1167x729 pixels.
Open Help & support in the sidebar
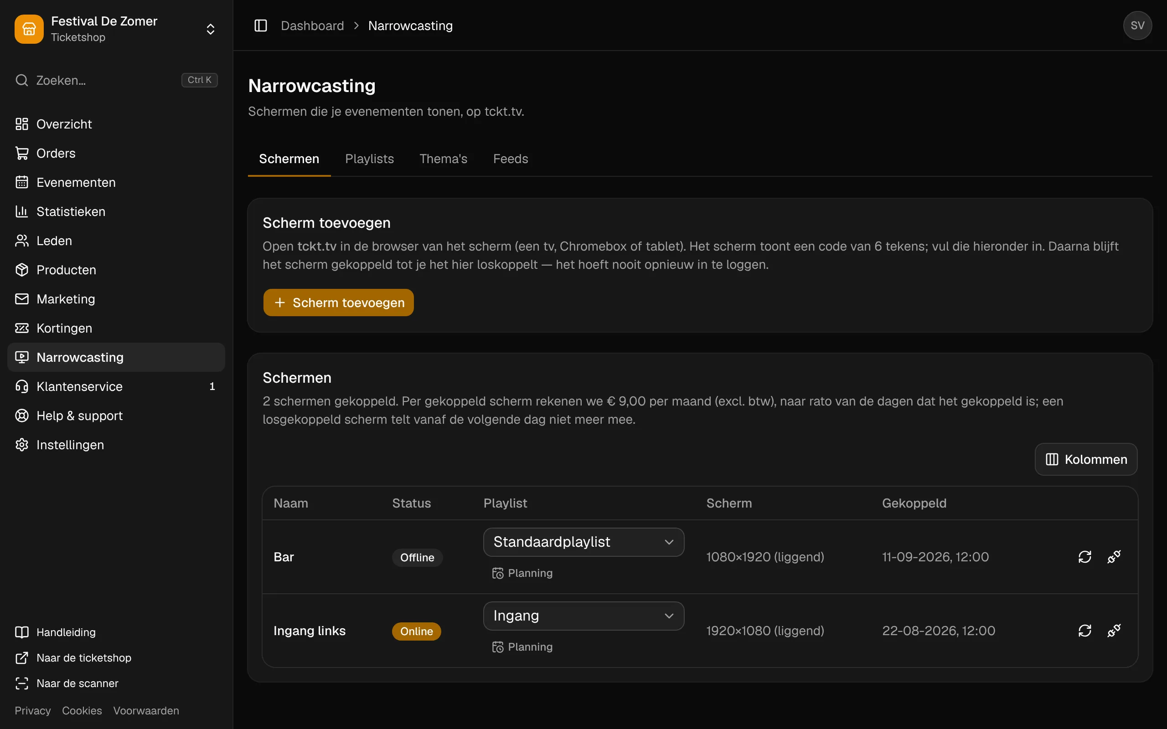pyautogui.click(x=116, y=416)
